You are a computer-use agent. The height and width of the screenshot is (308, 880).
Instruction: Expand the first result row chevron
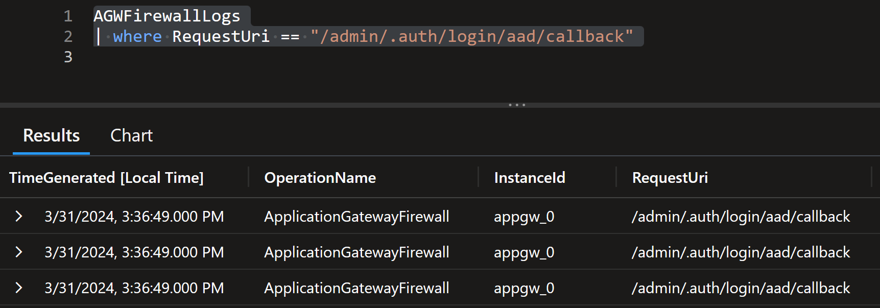(x=19, y=216)
